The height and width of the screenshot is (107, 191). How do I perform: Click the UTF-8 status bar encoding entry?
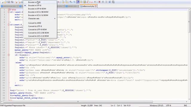pyautogui.click(x=169, y=106)
